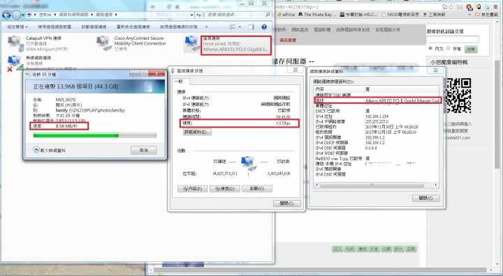
Task: Toggle the preview pane icon
Action: 251,27
